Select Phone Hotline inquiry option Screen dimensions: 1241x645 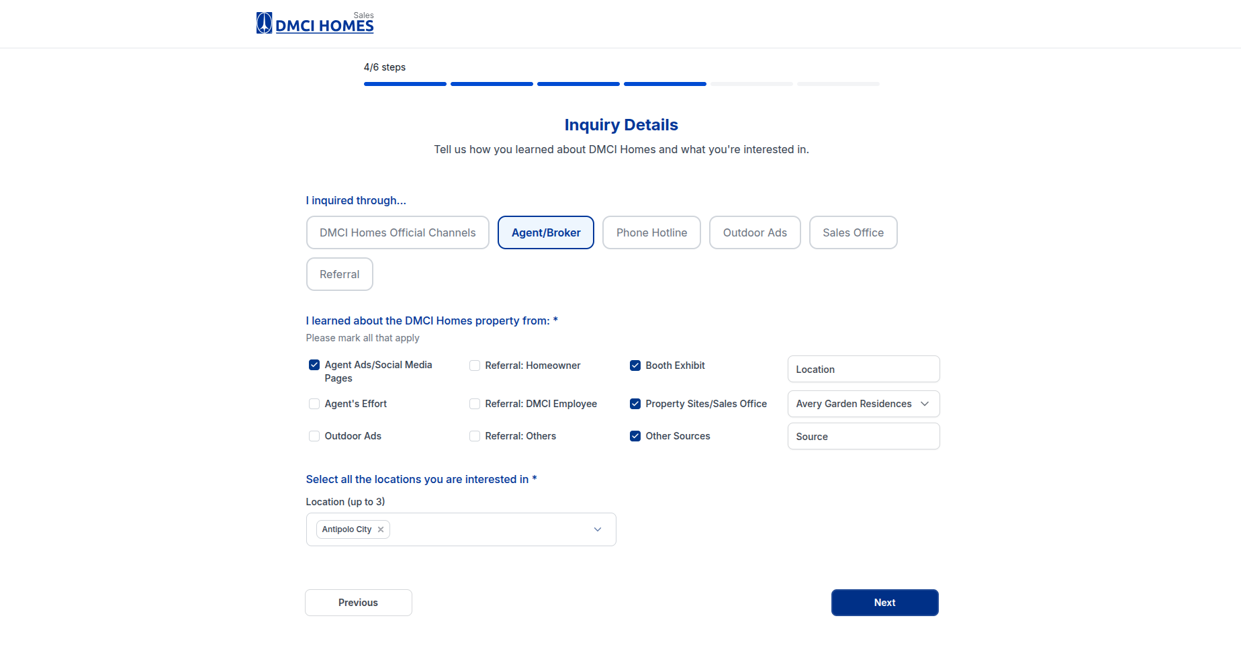651,232
